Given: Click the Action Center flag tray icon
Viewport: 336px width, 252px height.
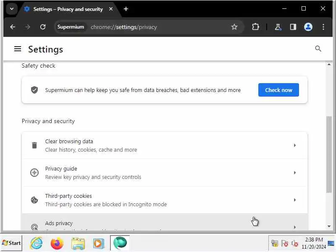Looking at the screenshot, I should tap(285, 244).
